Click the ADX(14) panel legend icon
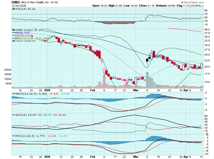 [x=13, y=115]
